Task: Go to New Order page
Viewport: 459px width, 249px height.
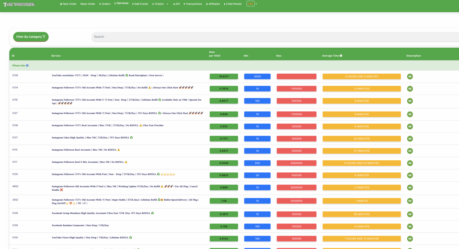Action: click(x=68, y=4)
